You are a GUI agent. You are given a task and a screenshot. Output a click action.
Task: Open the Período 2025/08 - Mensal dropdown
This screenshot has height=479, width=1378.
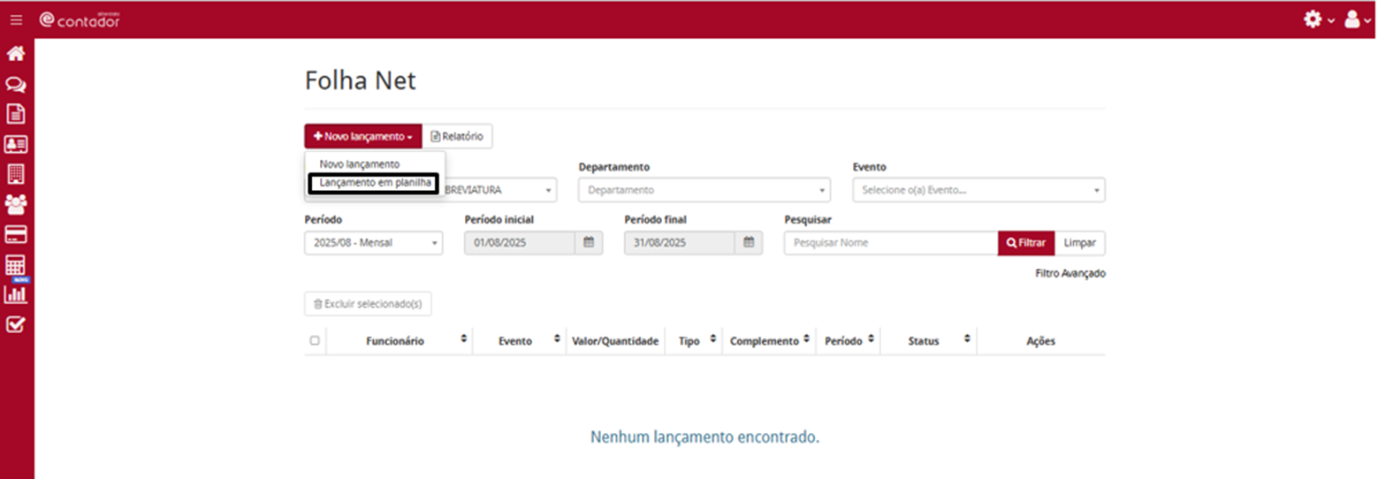[374, 242]
